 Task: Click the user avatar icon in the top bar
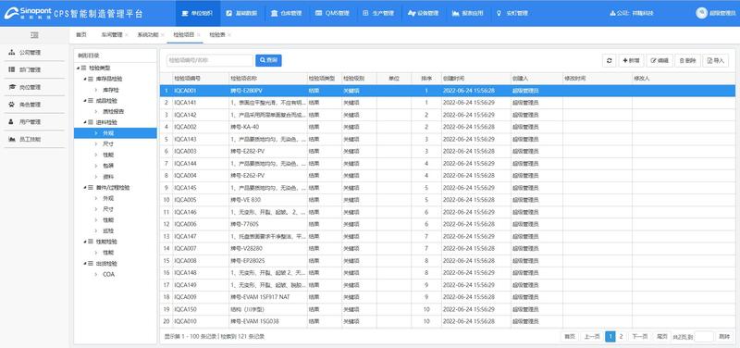[x=701, y=13]
